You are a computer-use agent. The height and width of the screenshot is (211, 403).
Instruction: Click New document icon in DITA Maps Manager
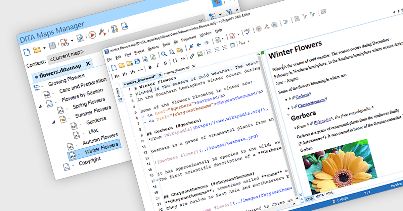(x=27, y=52)
